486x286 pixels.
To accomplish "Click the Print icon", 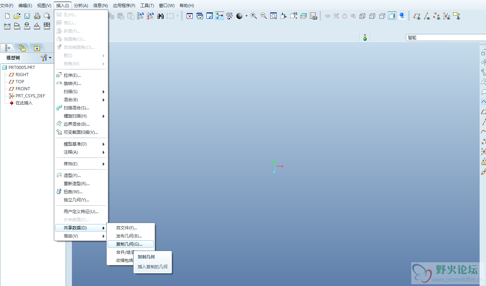I will pyautogui.click(x=37, y=16).
